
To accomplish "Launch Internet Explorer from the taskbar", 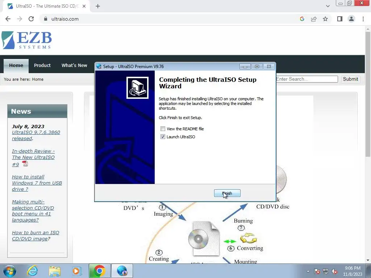I will [32, 271].
